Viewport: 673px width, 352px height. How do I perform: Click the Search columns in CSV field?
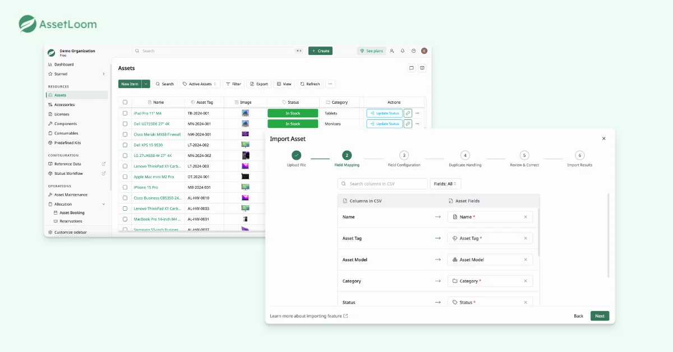(x=383, y=184)
